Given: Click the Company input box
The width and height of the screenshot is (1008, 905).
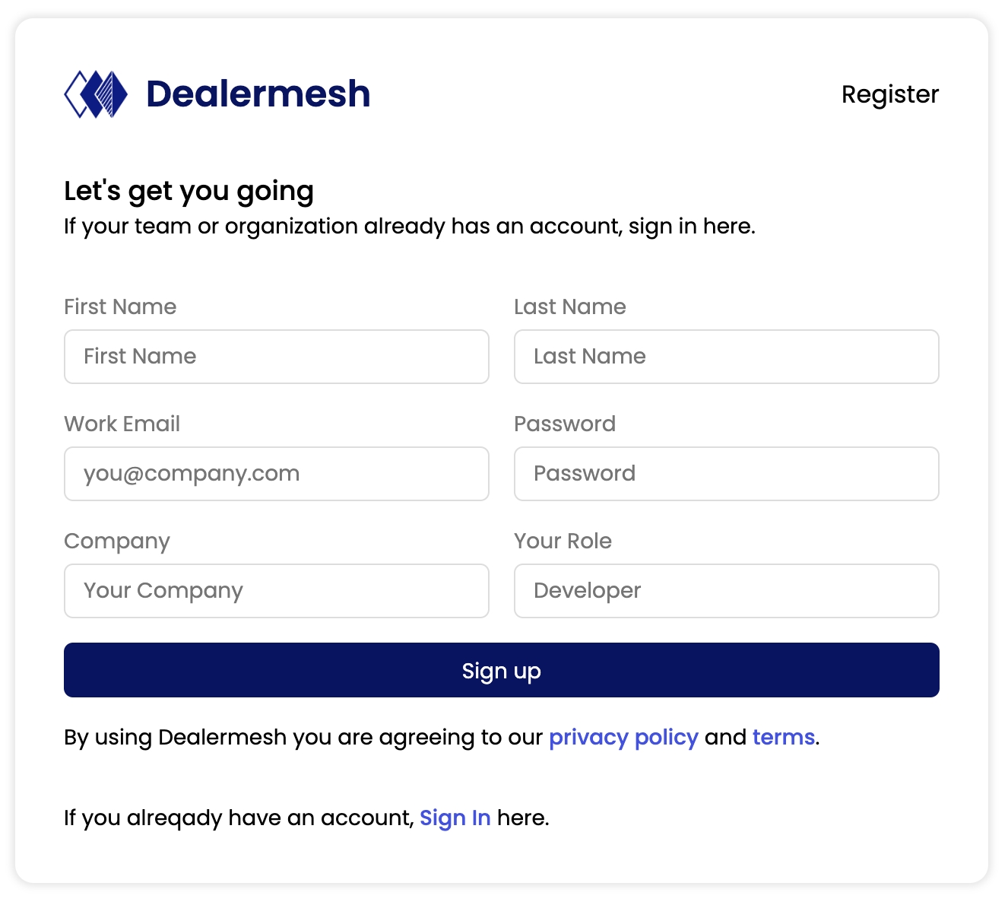Looking at the screenshot, I should click(276, 591).
